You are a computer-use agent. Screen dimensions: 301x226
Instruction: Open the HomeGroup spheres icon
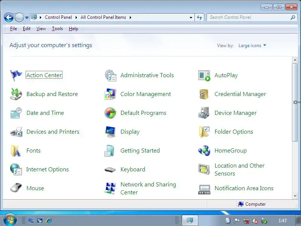[204, 150]
